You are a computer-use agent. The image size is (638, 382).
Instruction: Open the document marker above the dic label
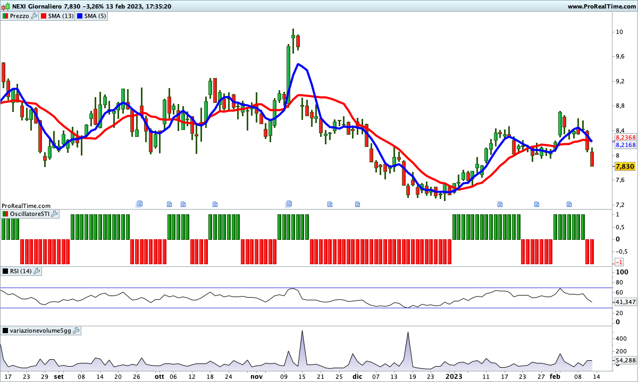click(358, 204)
